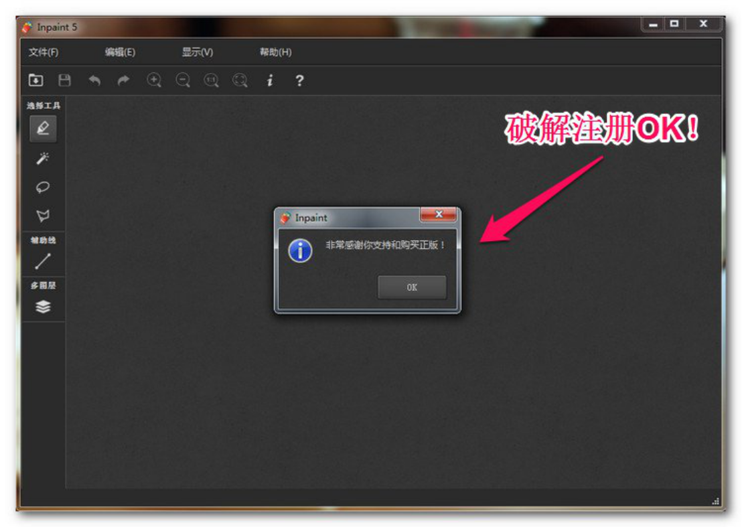This screenshot has width=742, height=527.
Task: Open image file via folder toolbar icon
Action: tap(36, 80)
